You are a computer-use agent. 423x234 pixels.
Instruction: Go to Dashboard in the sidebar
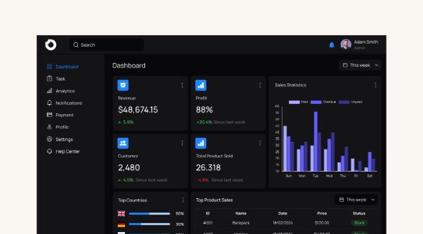[67, 66]
